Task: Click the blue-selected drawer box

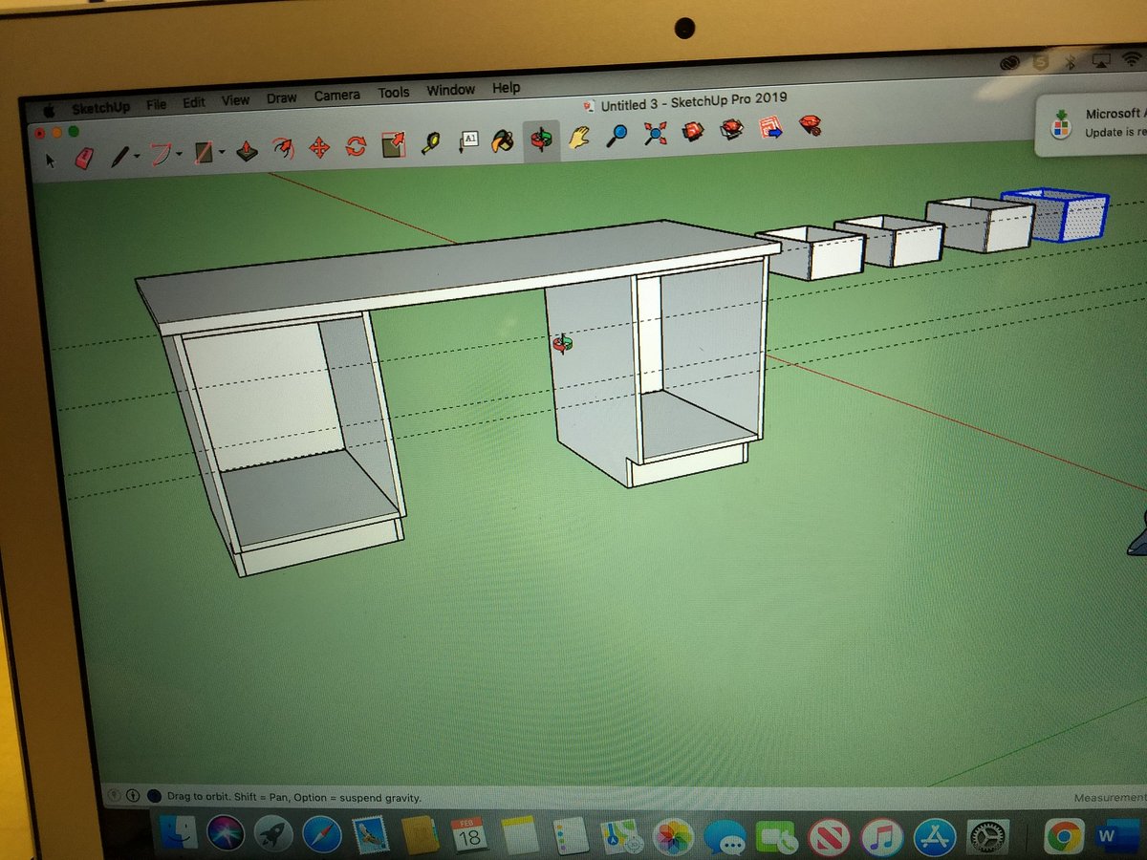Action: [x=1055, y=214]
